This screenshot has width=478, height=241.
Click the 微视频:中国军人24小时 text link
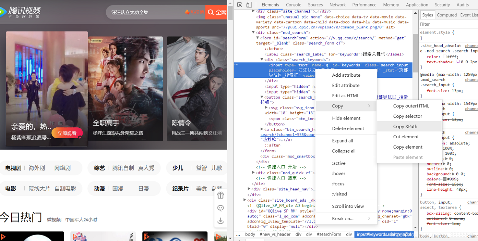tap(72, 220)
